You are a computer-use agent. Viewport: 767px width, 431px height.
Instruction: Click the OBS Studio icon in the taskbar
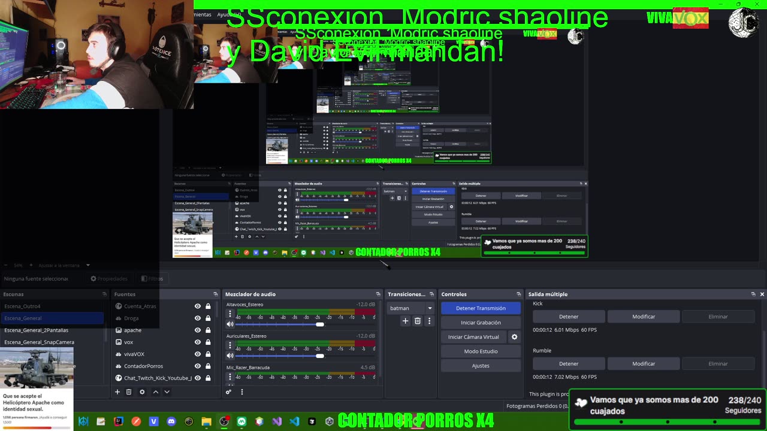click(224, 421)
